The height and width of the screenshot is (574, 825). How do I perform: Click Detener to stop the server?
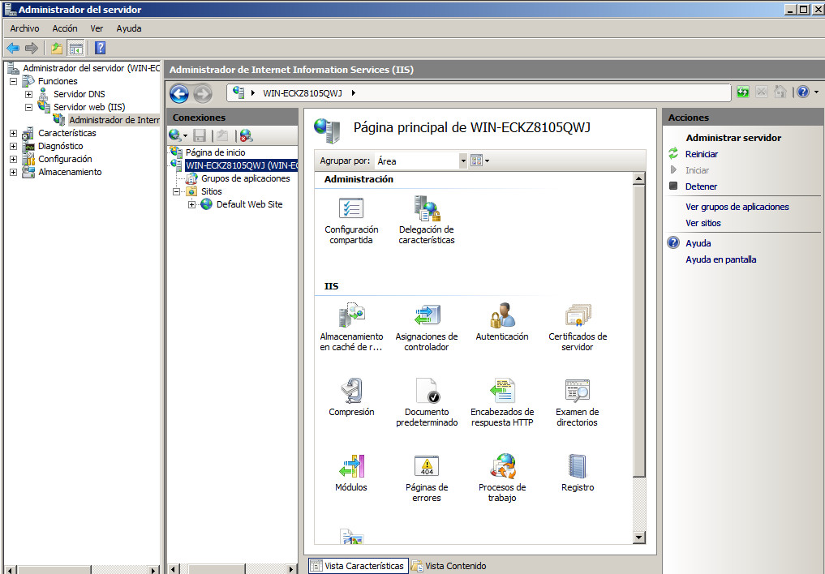(x=701, y=186)
